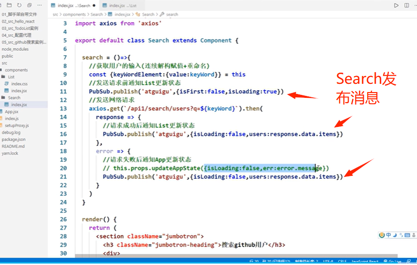The width and height of the screenshot is (417, 265).
Task: Collapse all folders in Explorer
Action: pos(29,5)
